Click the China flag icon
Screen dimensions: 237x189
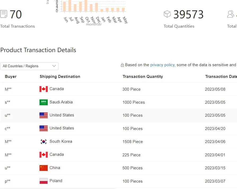point(43,168)
